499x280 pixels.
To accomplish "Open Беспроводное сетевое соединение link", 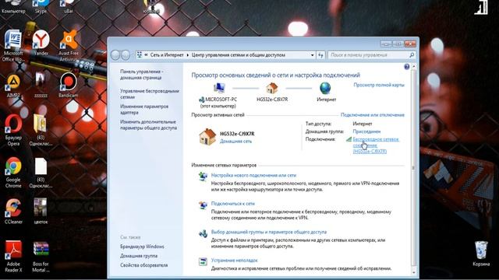I will [376, 145].
